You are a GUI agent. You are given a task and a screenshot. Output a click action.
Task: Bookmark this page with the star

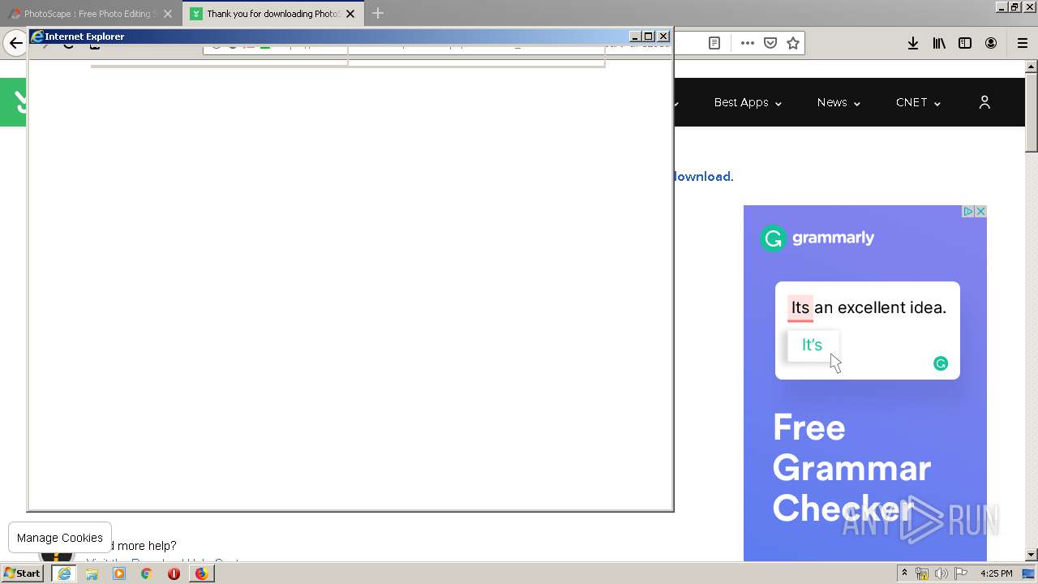coord(793,43)
